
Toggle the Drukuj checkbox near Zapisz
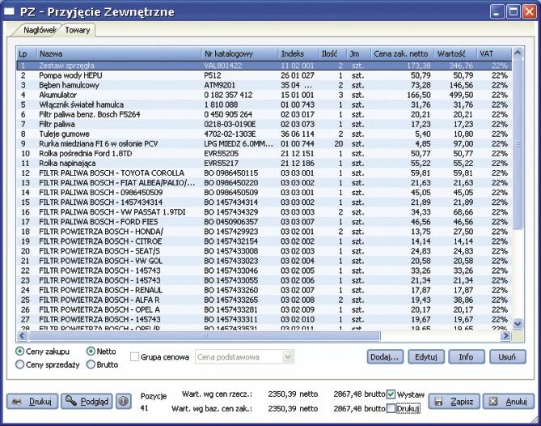coord(391,409)
